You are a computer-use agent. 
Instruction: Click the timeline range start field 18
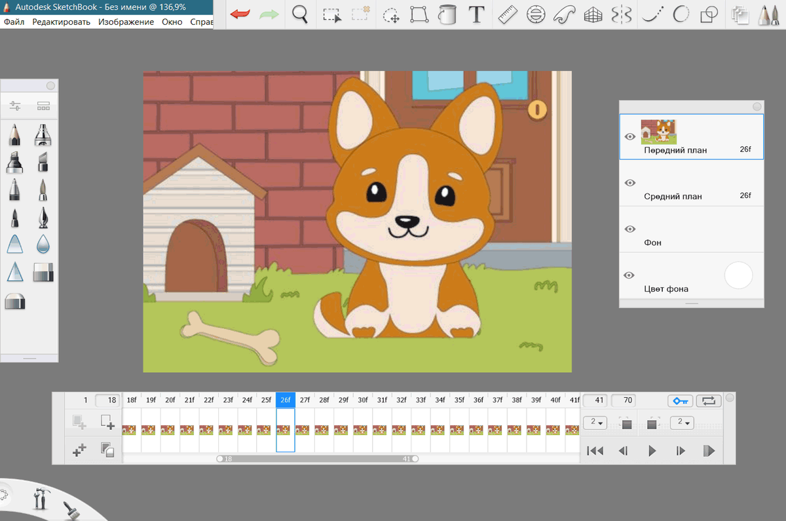[107, 400]
